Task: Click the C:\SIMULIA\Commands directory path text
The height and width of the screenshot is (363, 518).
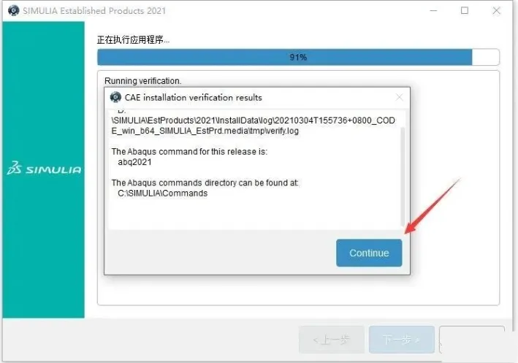Action: (162, 194)
